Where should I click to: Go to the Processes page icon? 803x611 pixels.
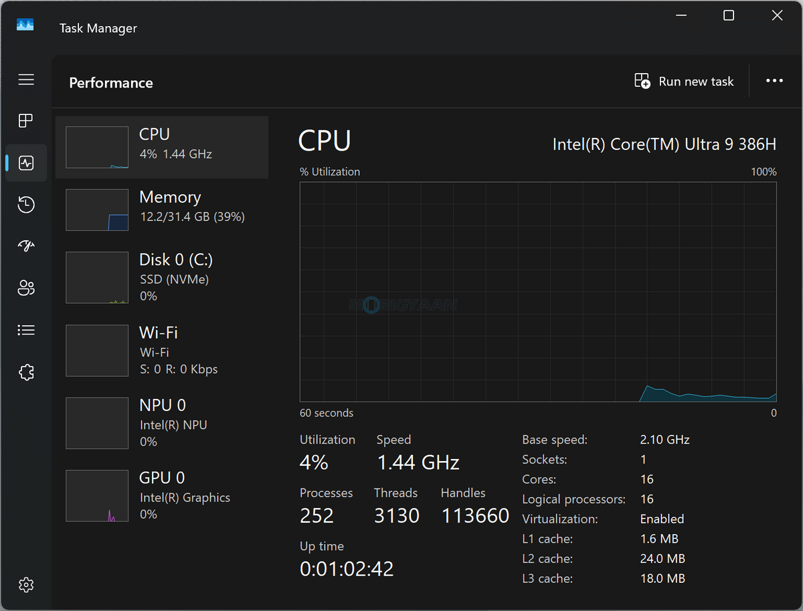(26, 121)
